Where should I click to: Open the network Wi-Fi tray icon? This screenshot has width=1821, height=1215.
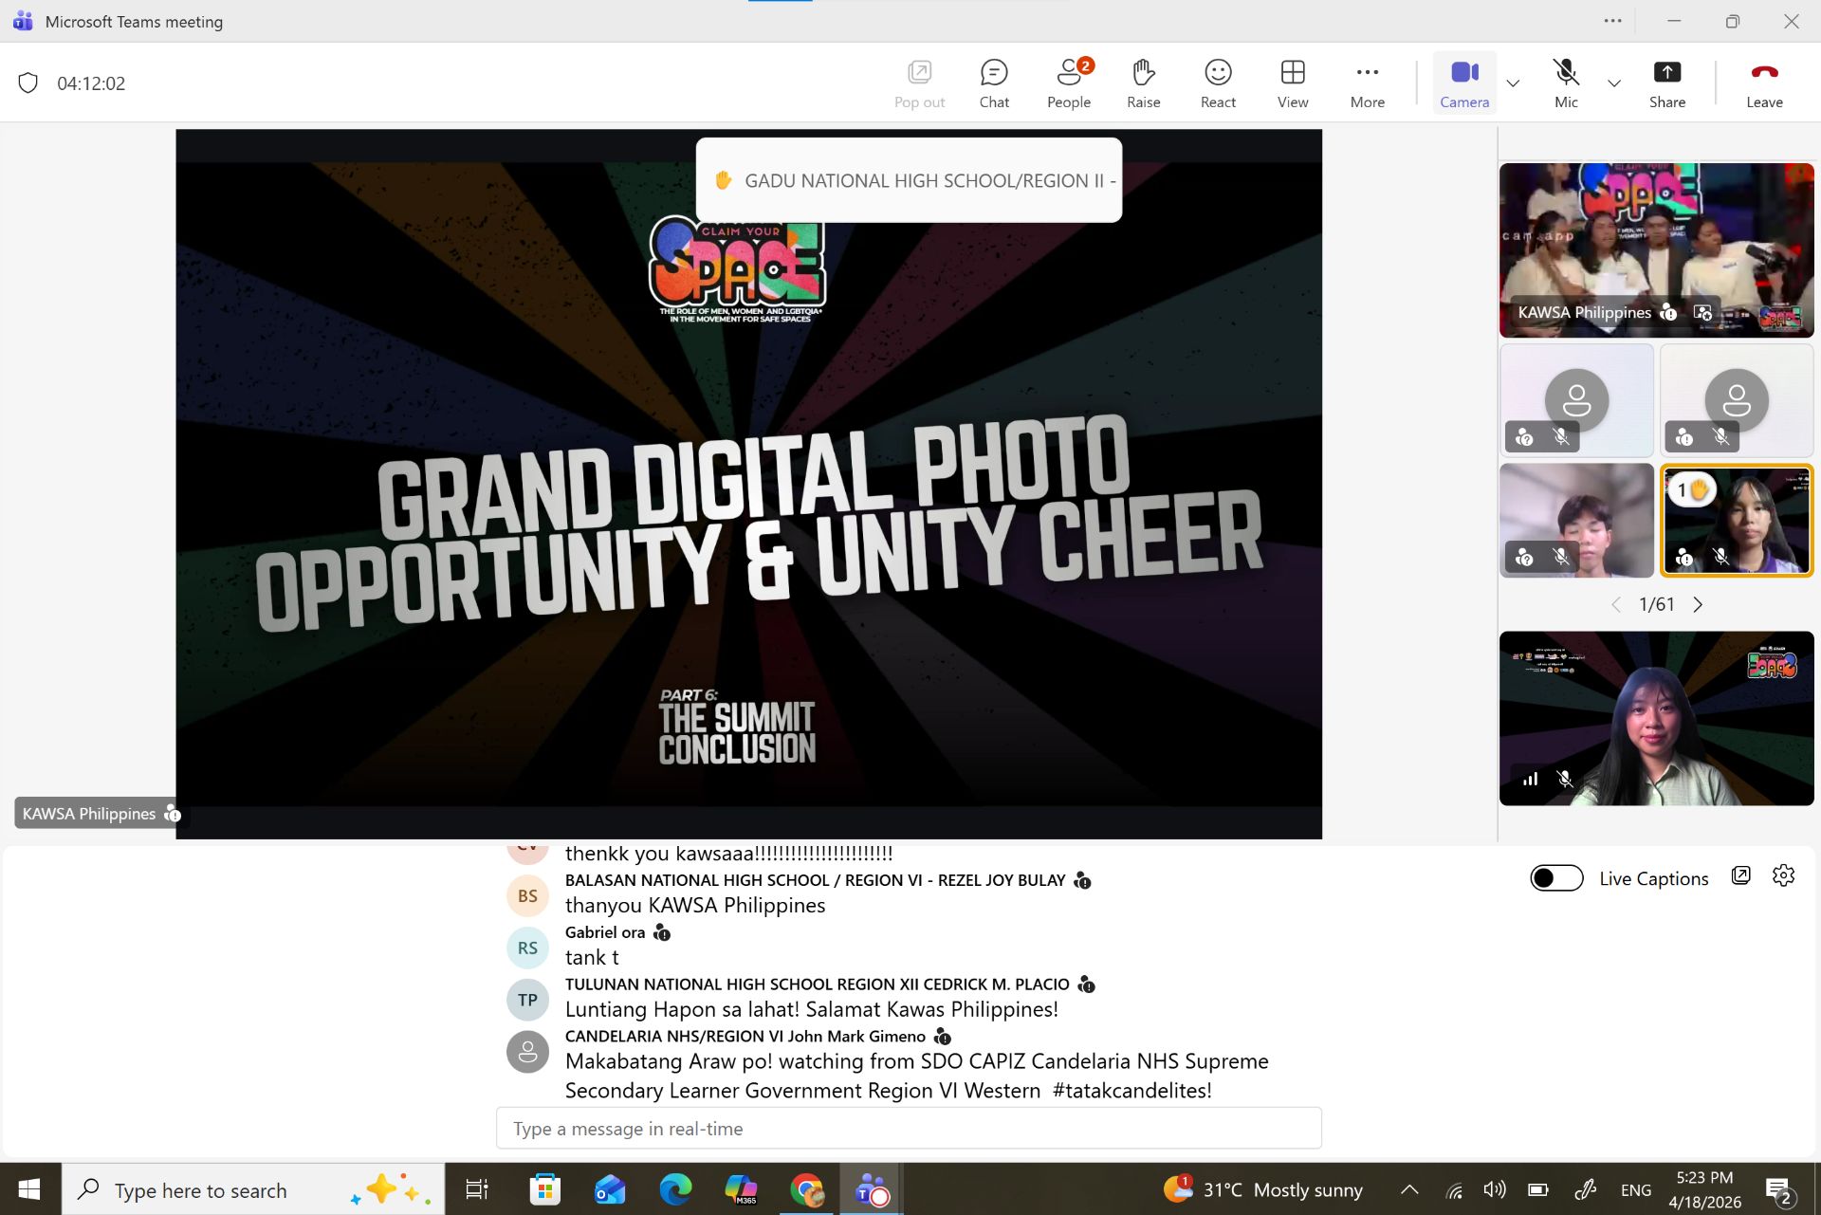[x=1453, y=1190]
